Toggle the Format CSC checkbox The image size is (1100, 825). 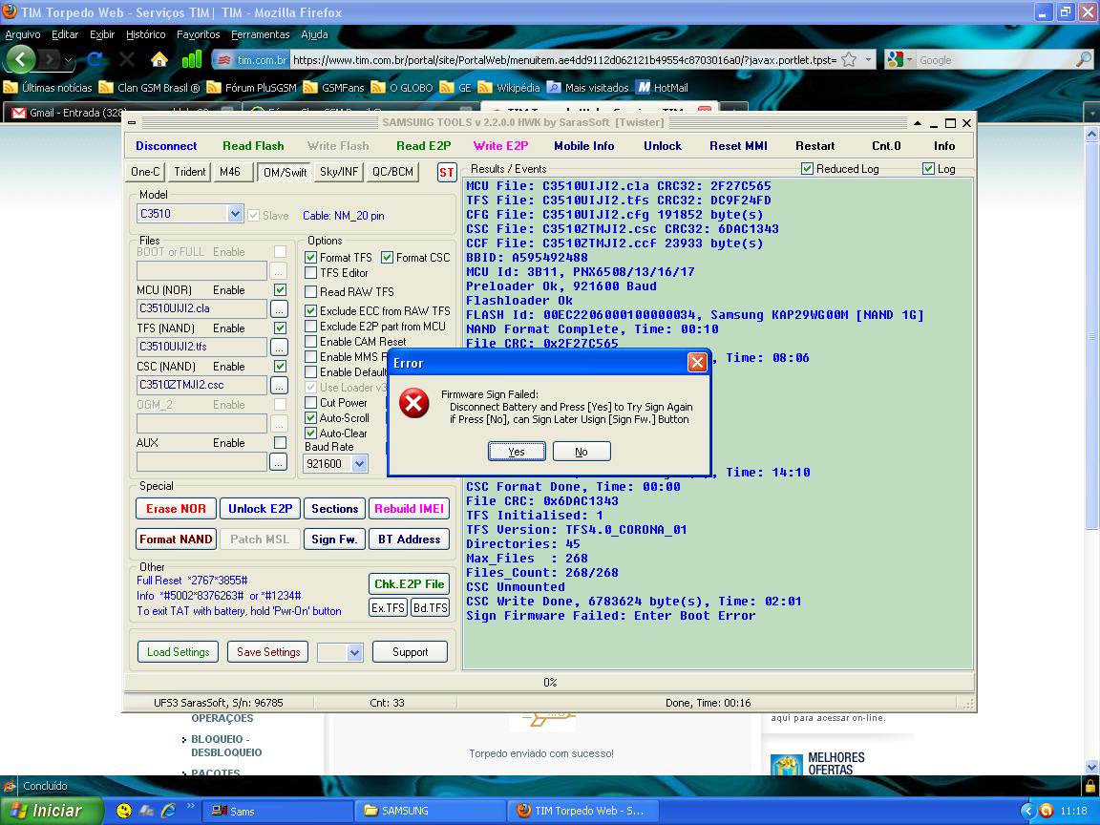click(388, 258)
